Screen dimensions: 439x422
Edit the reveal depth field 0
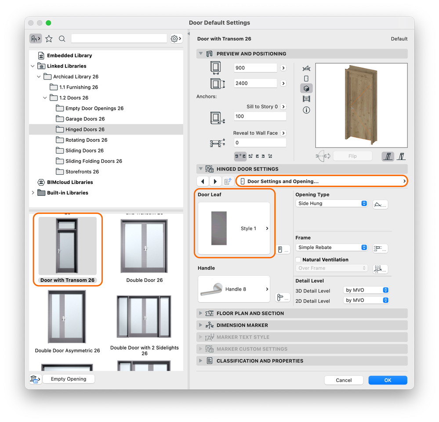pyautogui.click(x=260, y=143)
